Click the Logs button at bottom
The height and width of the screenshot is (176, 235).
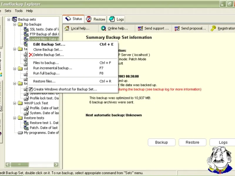(223, 142)
